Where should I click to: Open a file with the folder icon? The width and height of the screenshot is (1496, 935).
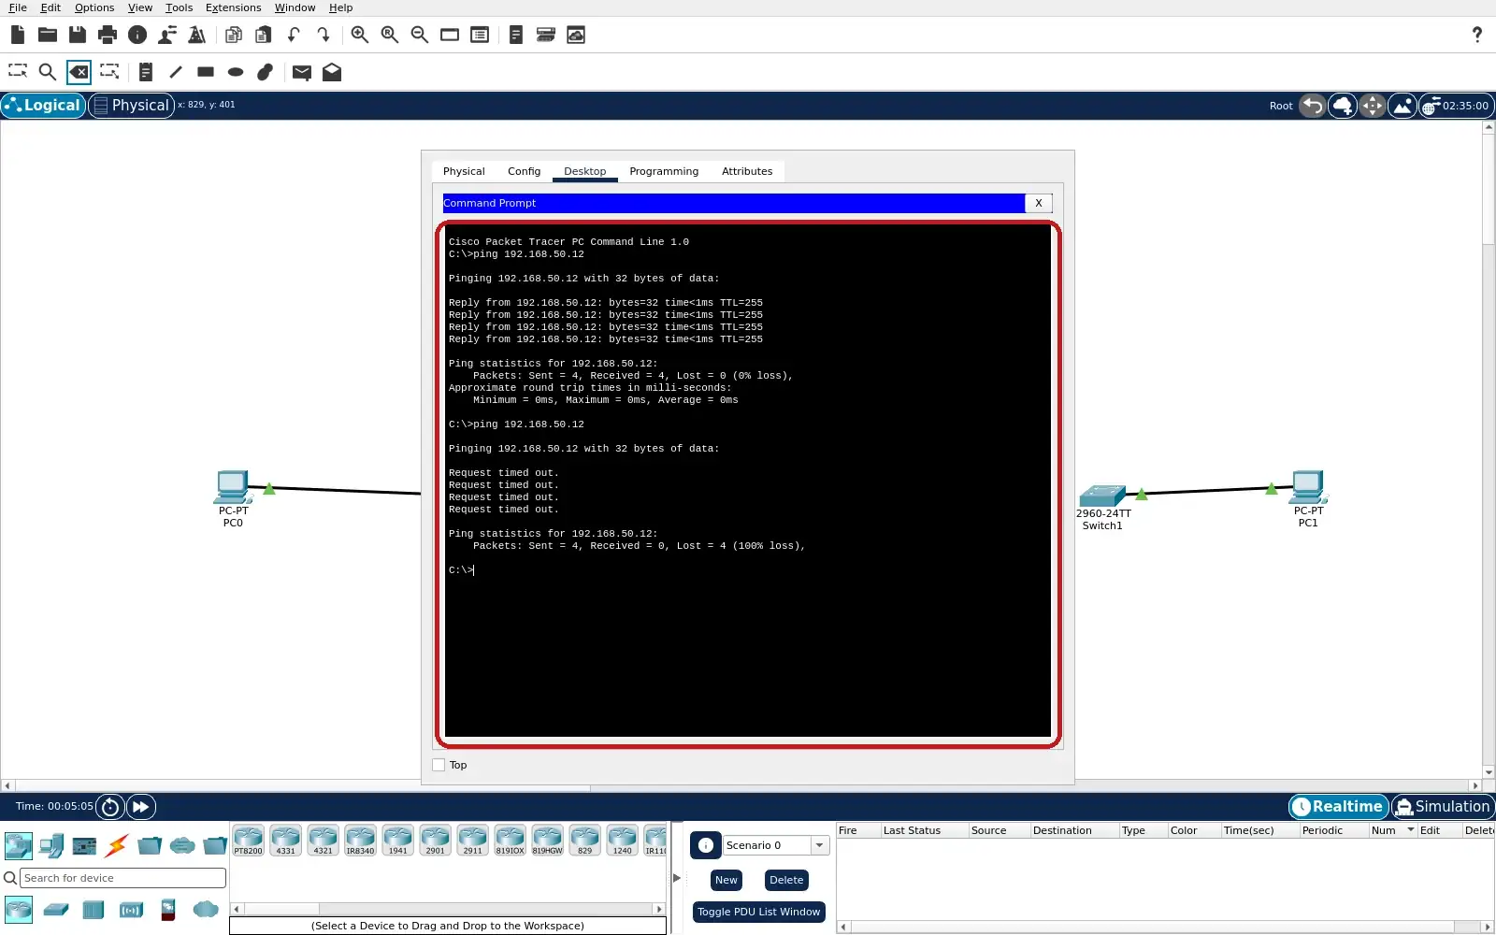click(x=48, y=35)
